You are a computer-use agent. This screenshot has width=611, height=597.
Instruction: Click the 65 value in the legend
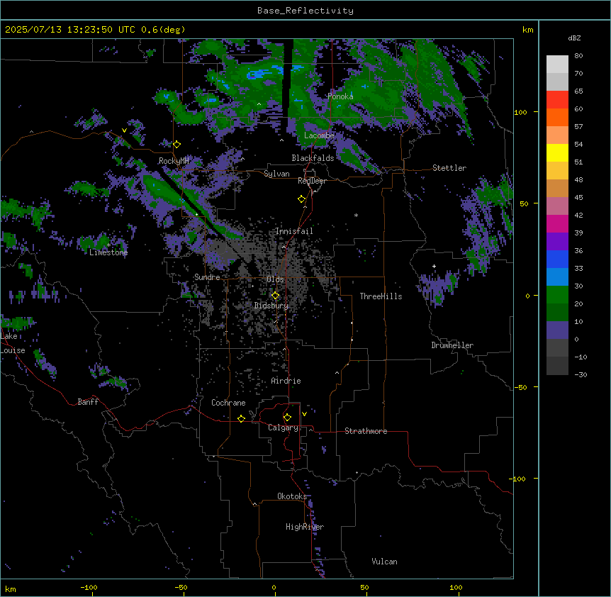tap(578, 91)
